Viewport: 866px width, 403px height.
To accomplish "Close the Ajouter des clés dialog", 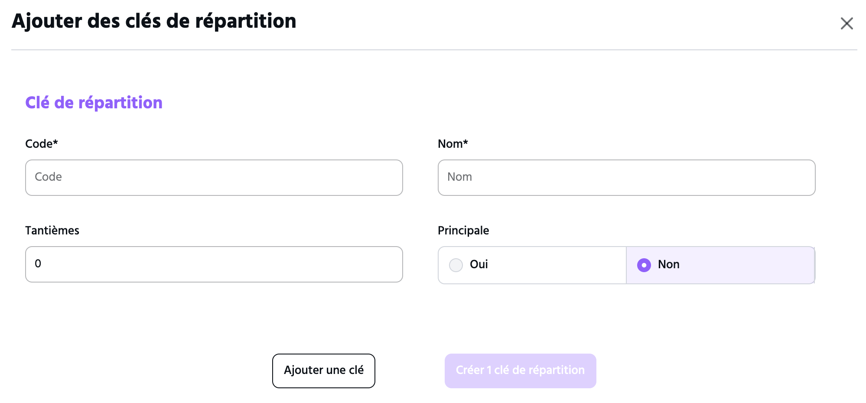I will point(846,23).
